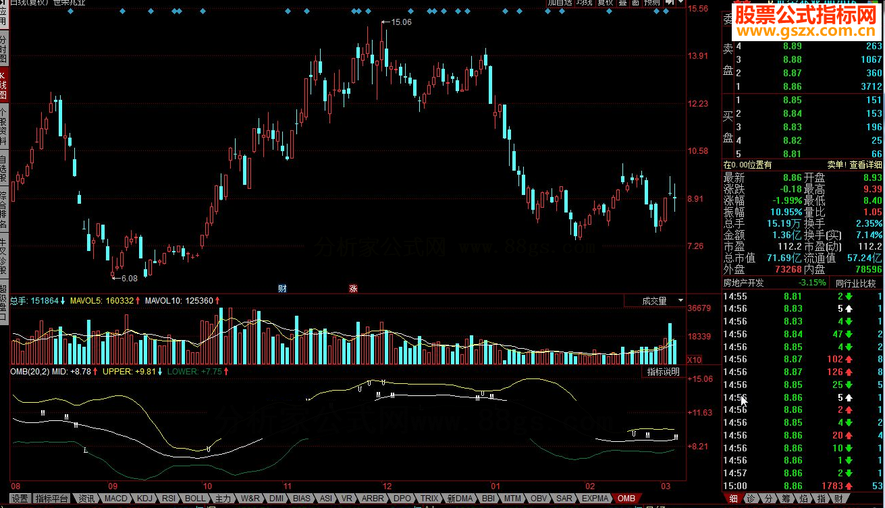The width and height of the screenshot is (885, 508).
Task: Switch indicator to MTM
Action: [x=514, y=499]
